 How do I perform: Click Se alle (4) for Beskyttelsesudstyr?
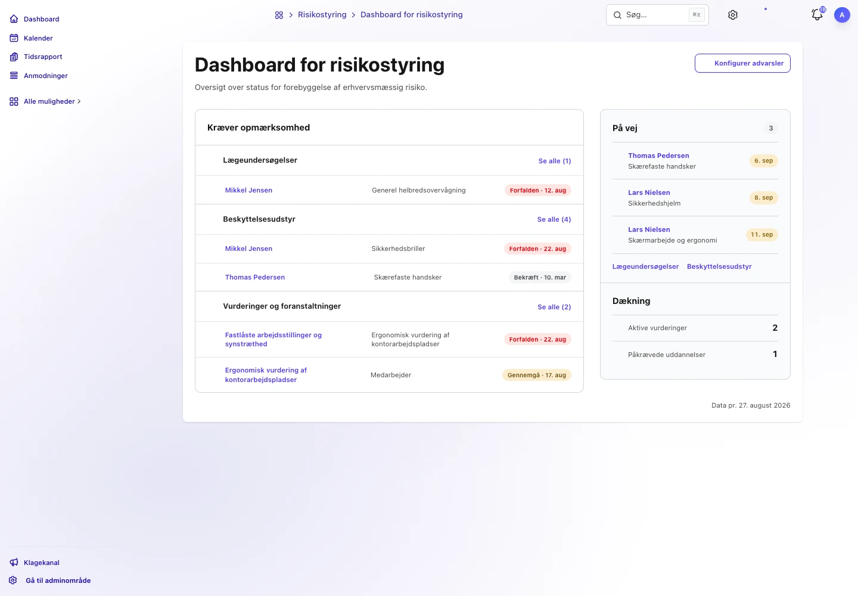[554, 219]
